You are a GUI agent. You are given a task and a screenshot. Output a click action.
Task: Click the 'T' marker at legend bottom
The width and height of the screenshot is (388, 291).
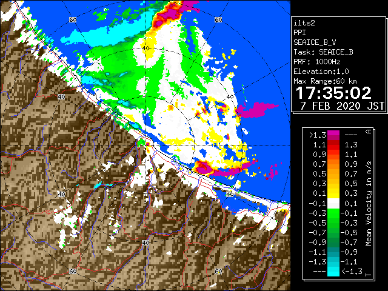coord(369,274)
